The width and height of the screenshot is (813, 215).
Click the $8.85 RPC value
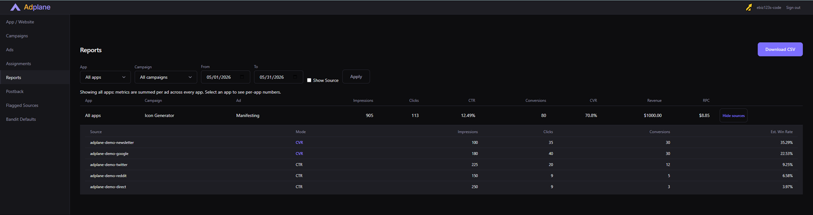coord(704,116)
